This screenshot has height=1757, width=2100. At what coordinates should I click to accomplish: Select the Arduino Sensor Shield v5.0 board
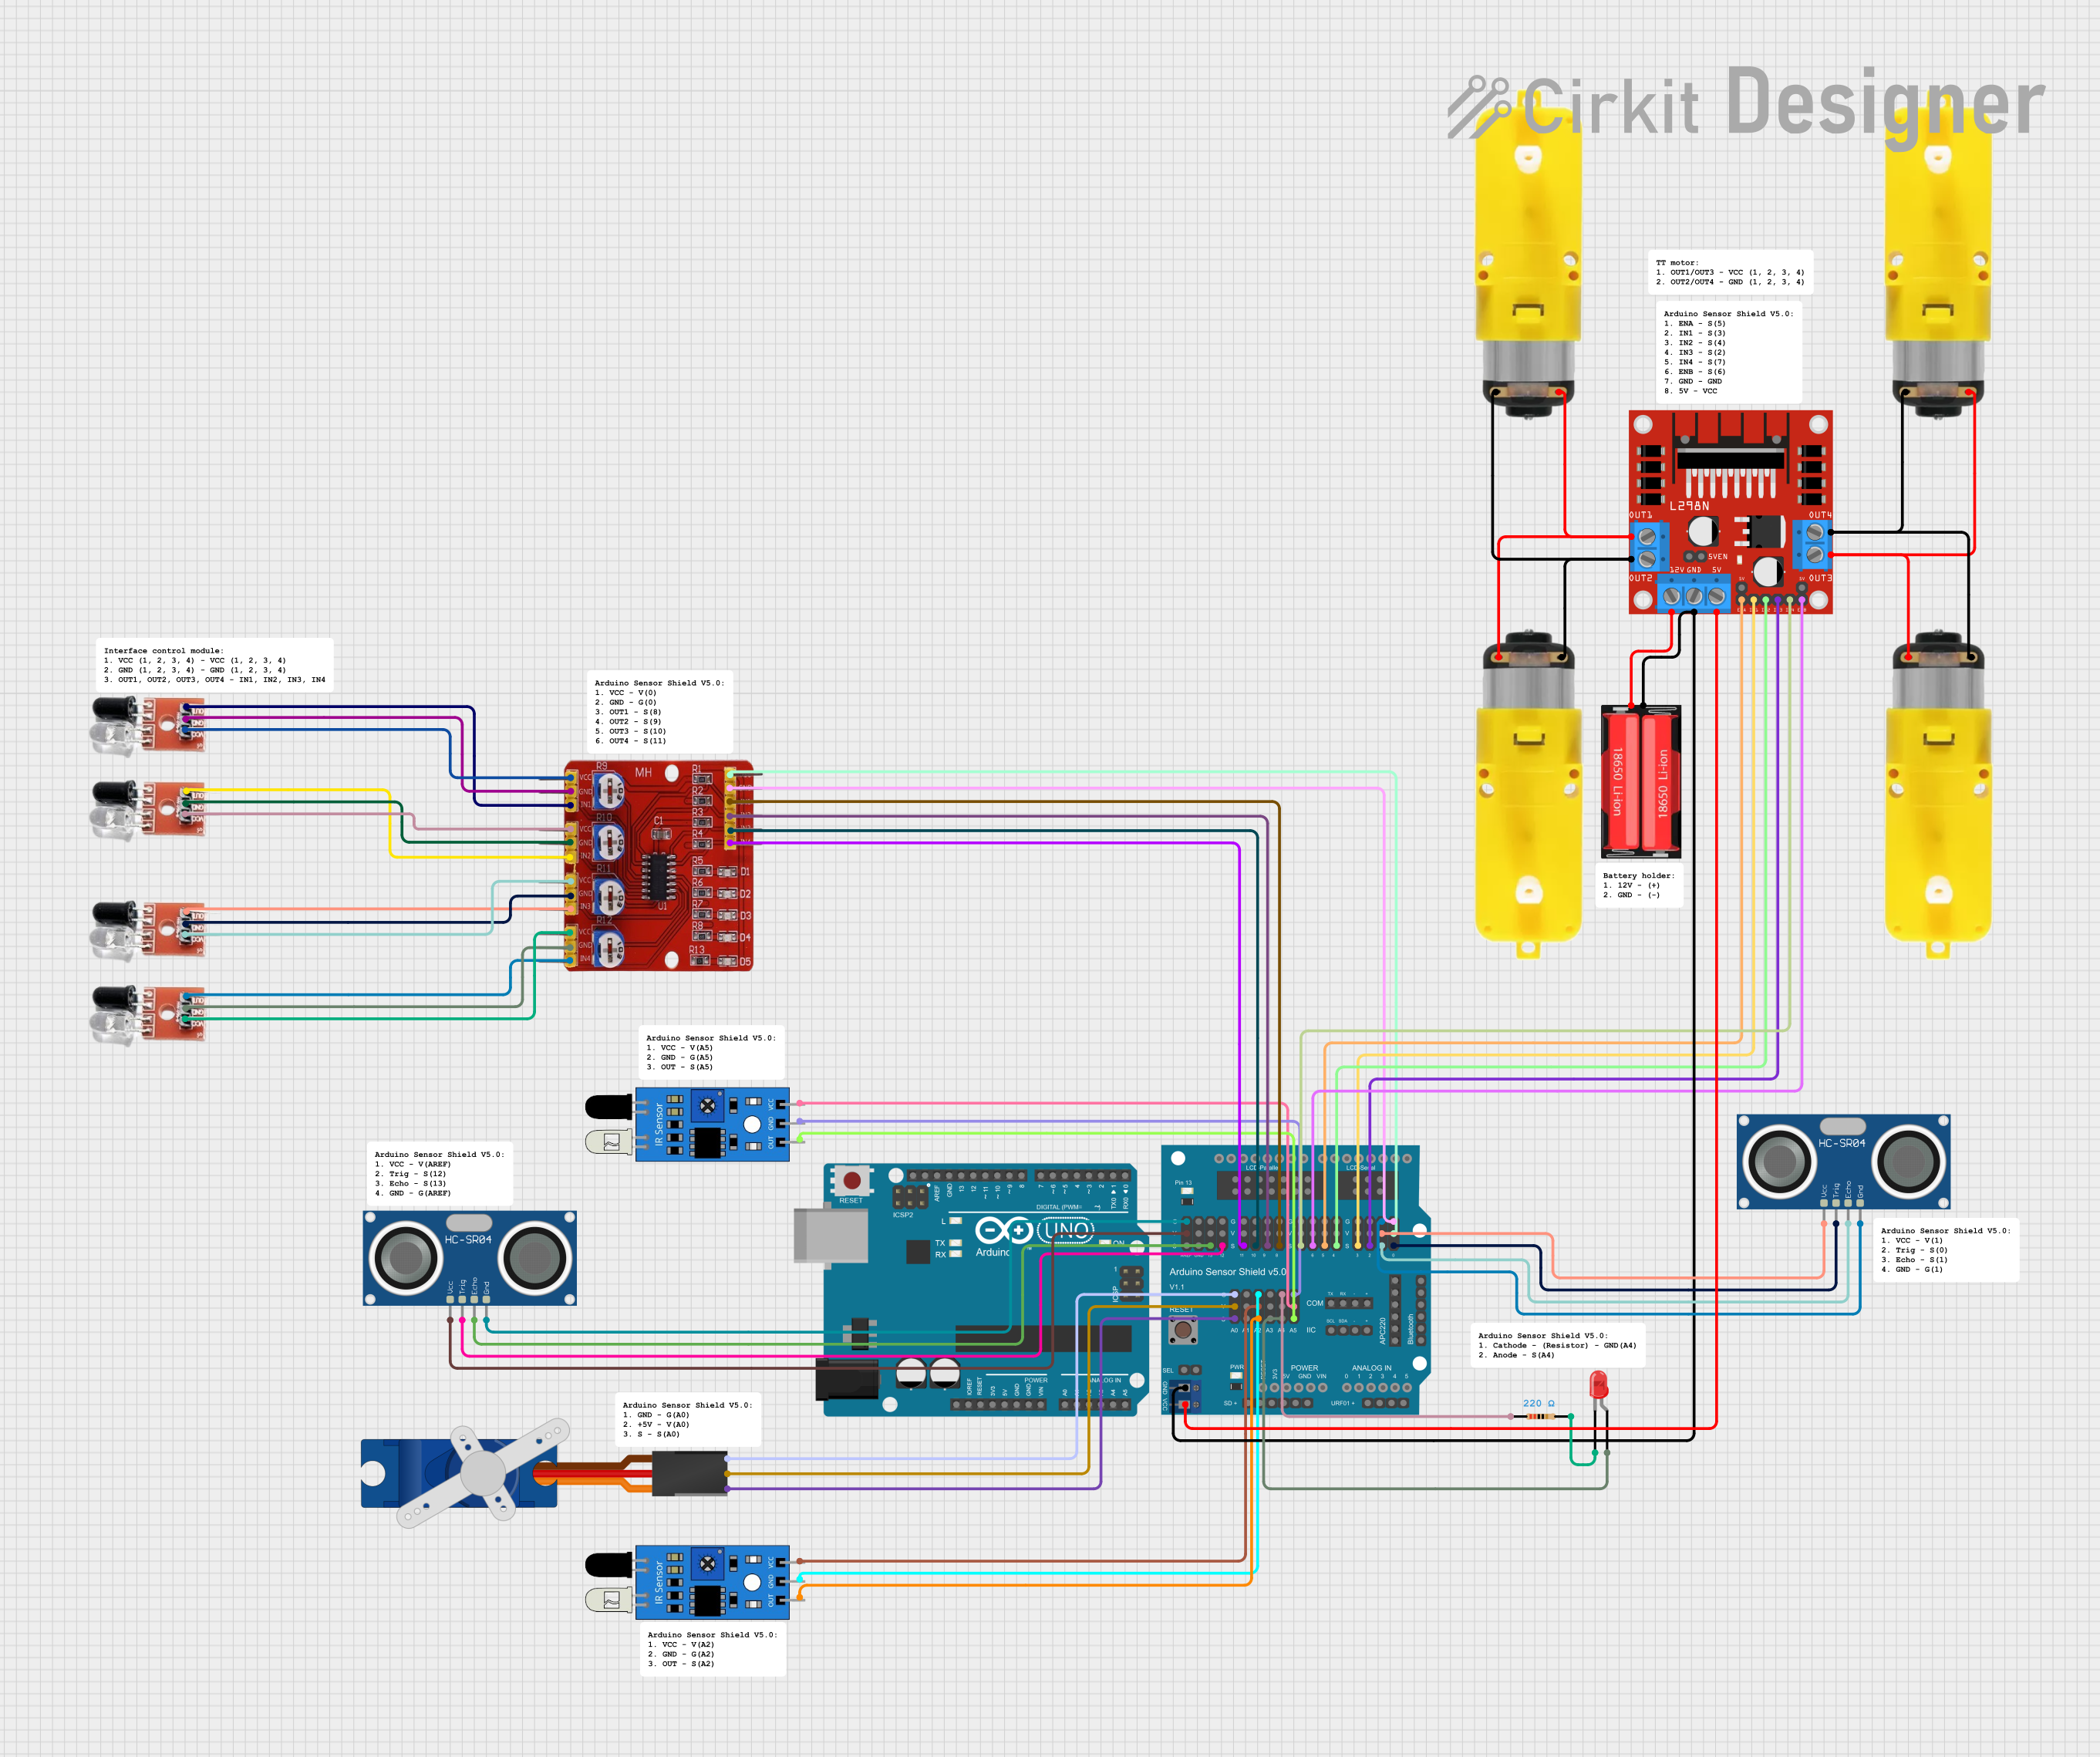[x=1296, y=1280]
